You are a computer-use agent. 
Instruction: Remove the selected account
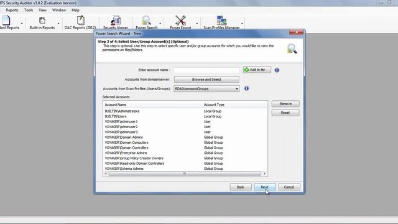tap(285, 104)
